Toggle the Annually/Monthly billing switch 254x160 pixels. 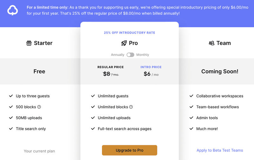click(x=130, y=55)
